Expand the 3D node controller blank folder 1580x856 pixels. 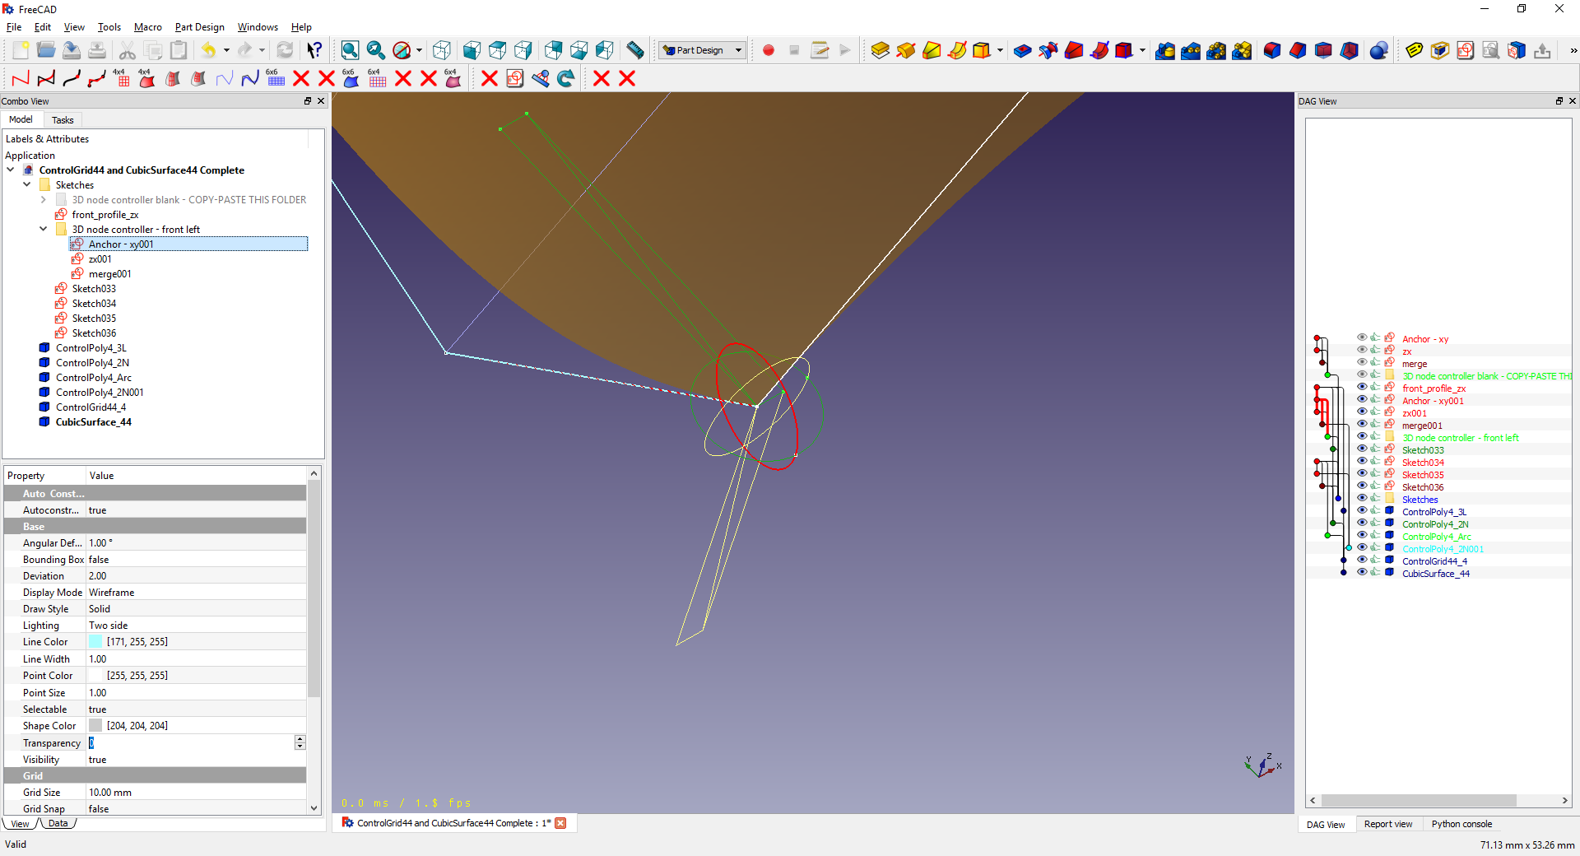[x=44, y=200]
